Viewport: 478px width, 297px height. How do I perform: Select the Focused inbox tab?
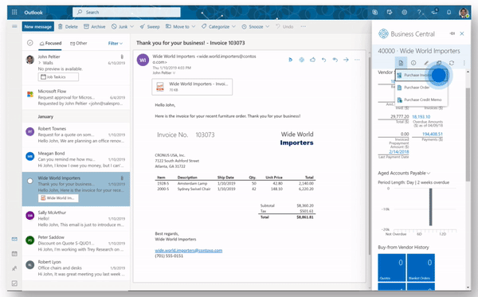pos(51,43)
